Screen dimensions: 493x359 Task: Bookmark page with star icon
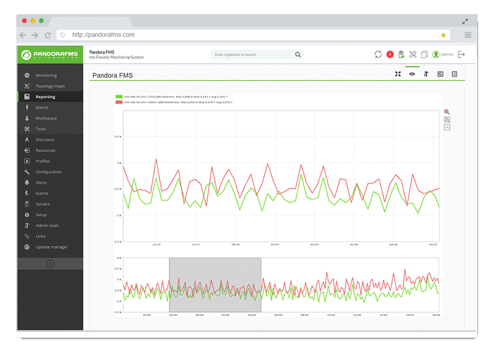point(443,35)
